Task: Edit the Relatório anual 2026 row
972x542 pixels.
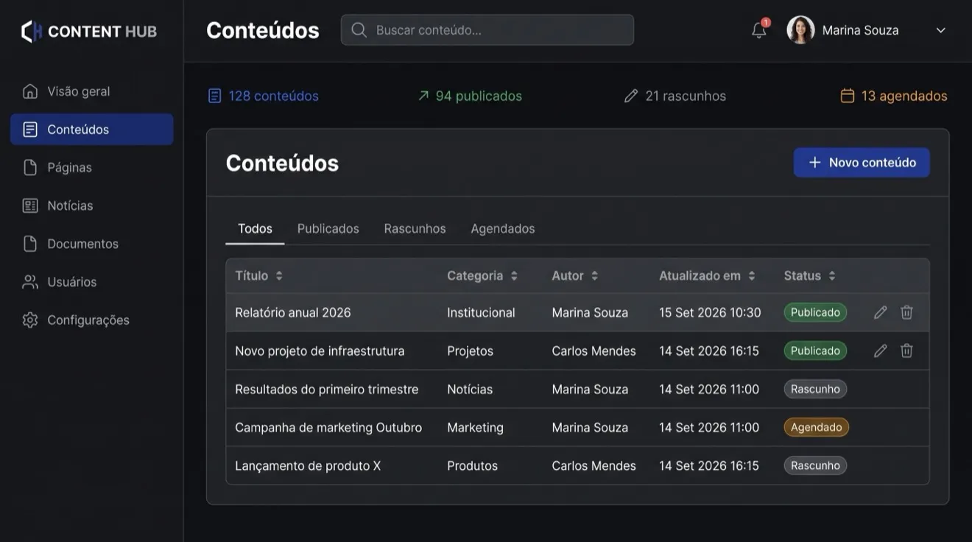Action: (880, 312)
